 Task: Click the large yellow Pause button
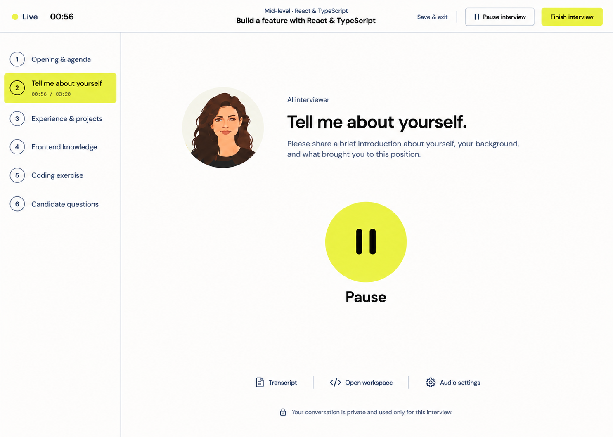[366, 242]
